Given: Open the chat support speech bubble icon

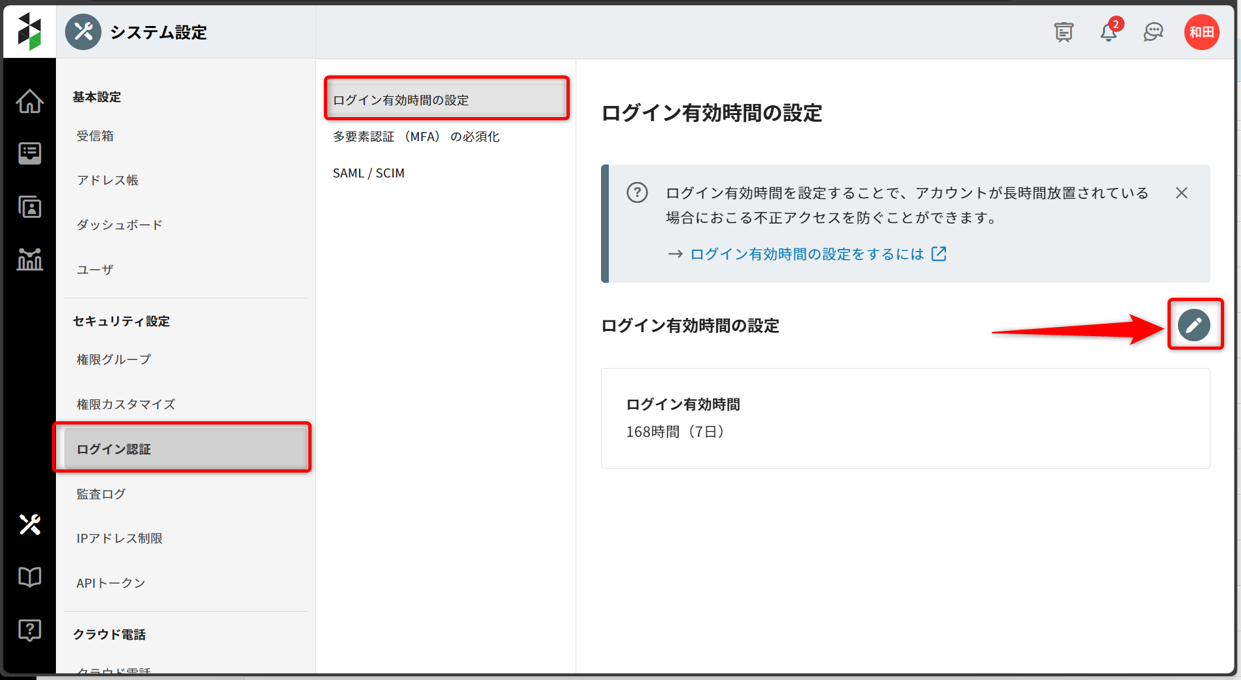Looking at the screenshot, I should [1153, 32].
